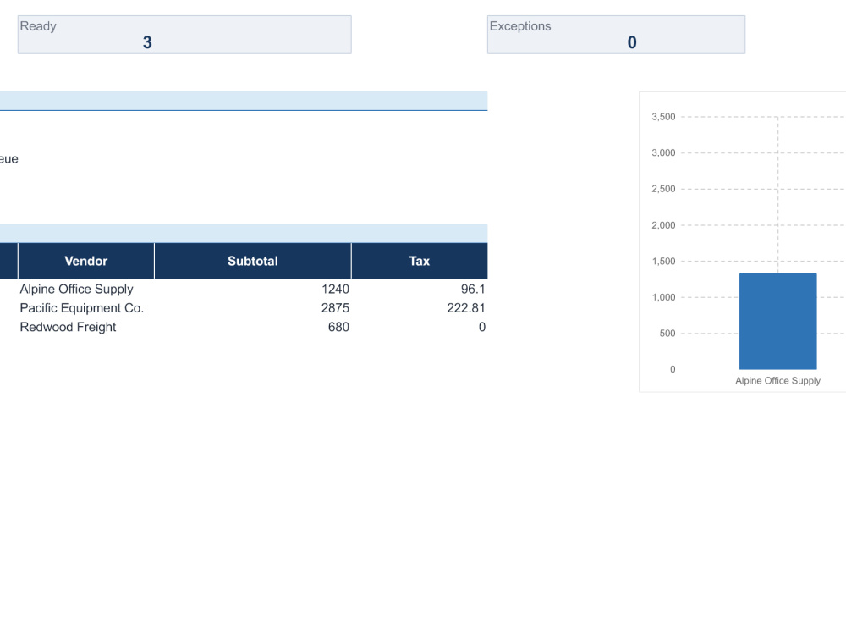Click subtotal cell 1240
846x635 pixels.
coord(252,289)
